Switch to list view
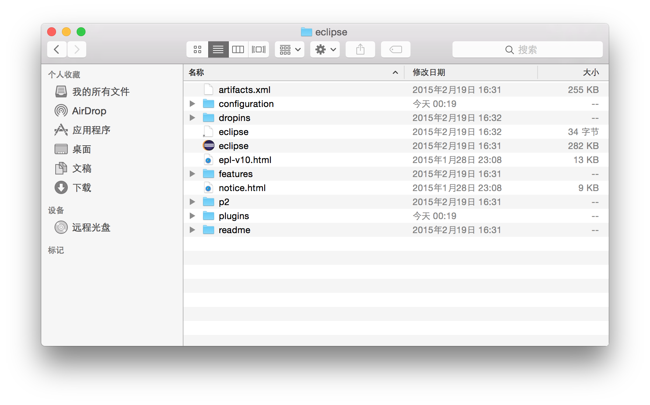Viewport: 650px width, 405px height. tap(218, 49)
